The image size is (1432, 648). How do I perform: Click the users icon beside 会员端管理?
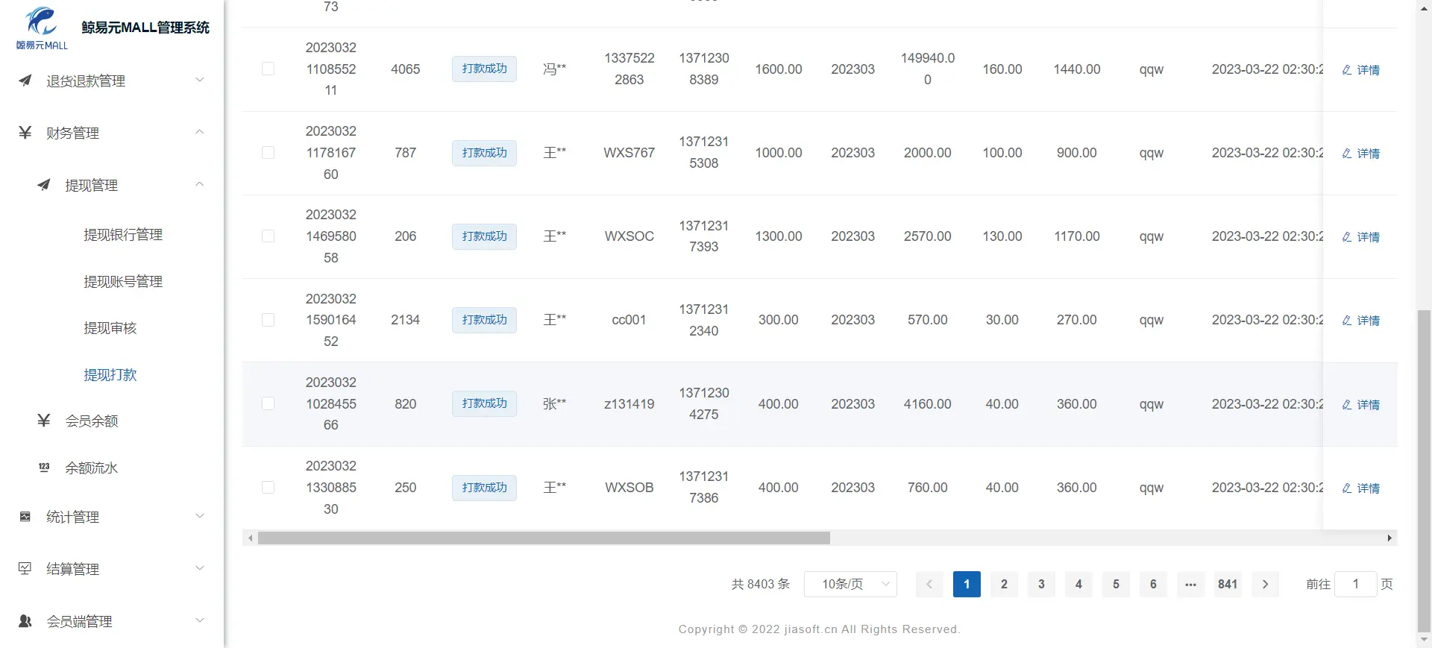(x=25, y=621)
